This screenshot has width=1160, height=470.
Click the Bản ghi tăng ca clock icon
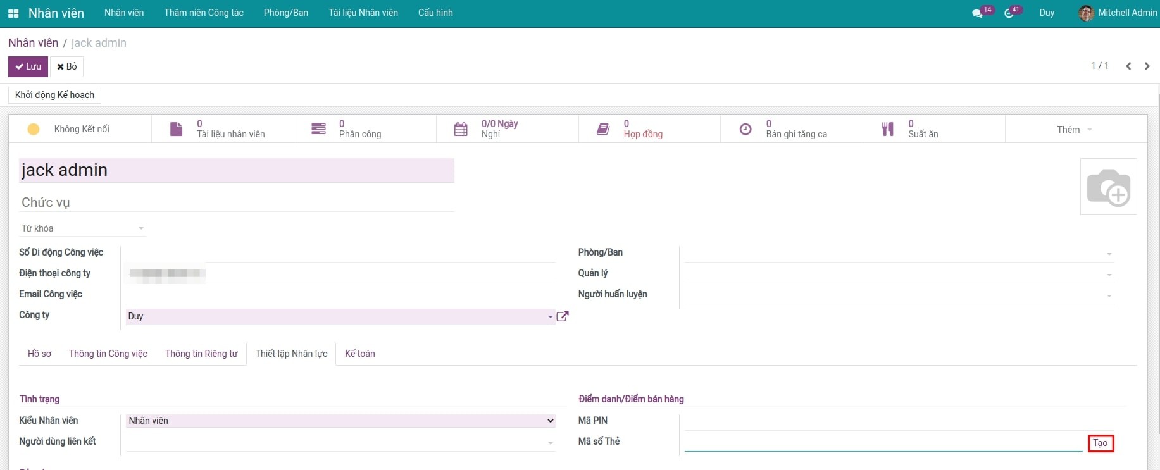click(746, 129)
